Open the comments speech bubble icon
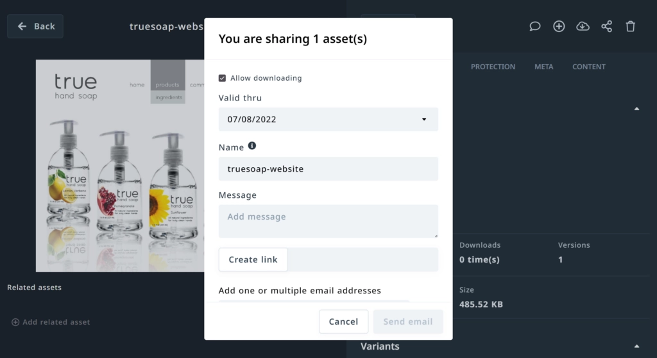Image resolution: width=657 pixels, height=358 pixels. (534, 26)
